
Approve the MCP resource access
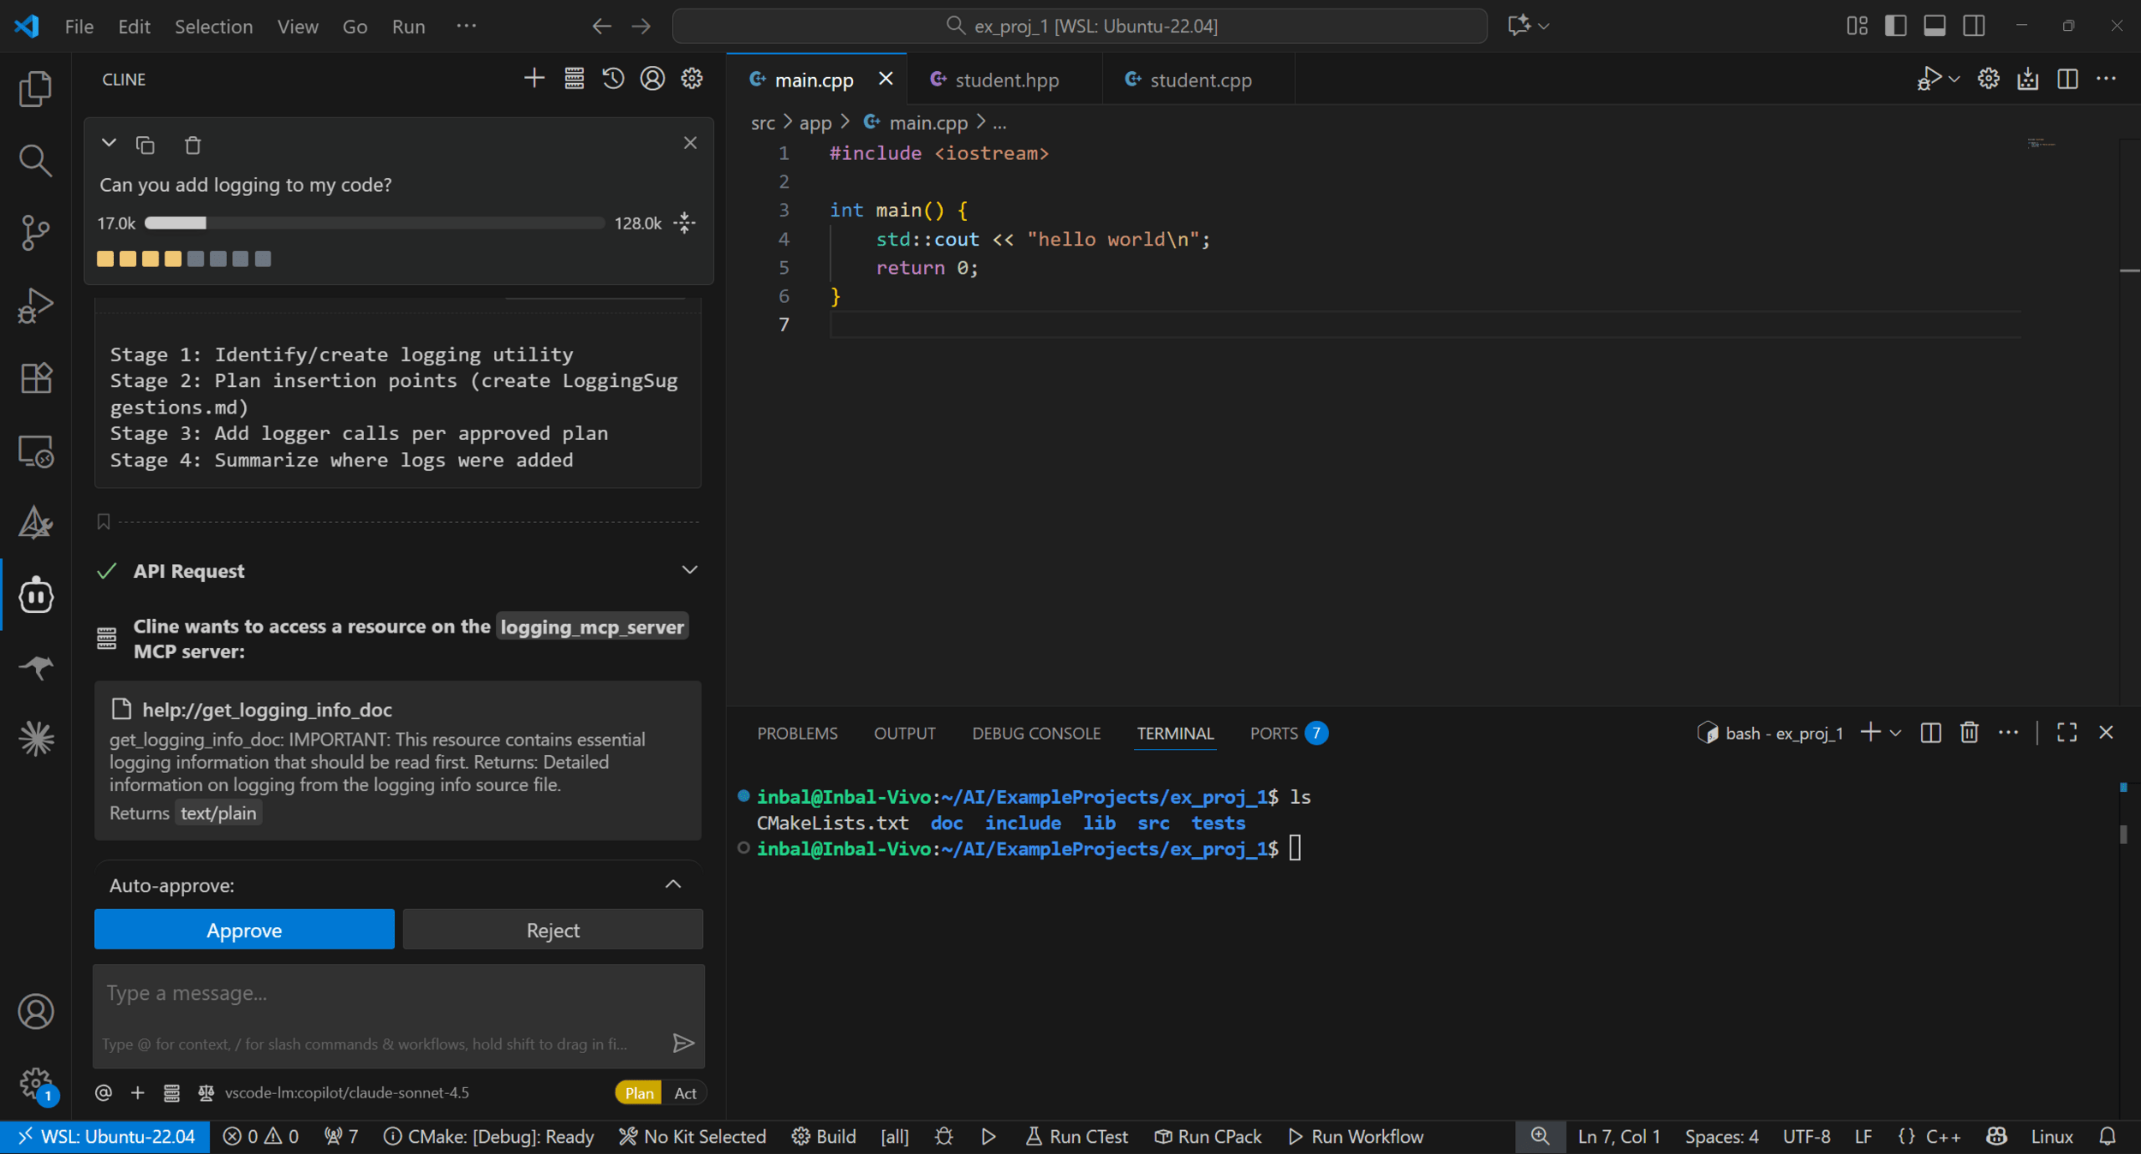click(x=244, y=930)
